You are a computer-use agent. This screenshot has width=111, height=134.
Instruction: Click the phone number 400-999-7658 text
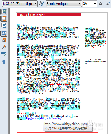point(32,116)
